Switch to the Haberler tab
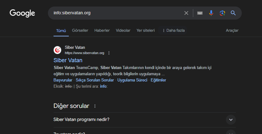Screen dimensions: 262x134 (102, 30)
